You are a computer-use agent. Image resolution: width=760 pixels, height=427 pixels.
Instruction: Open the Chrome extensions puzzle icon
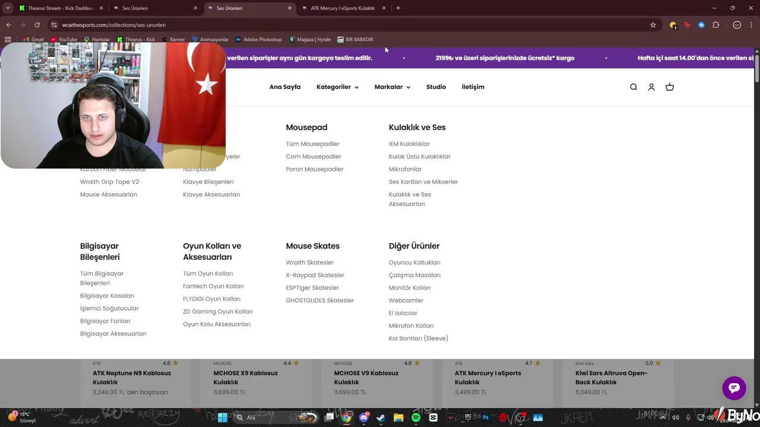(715, 25)
